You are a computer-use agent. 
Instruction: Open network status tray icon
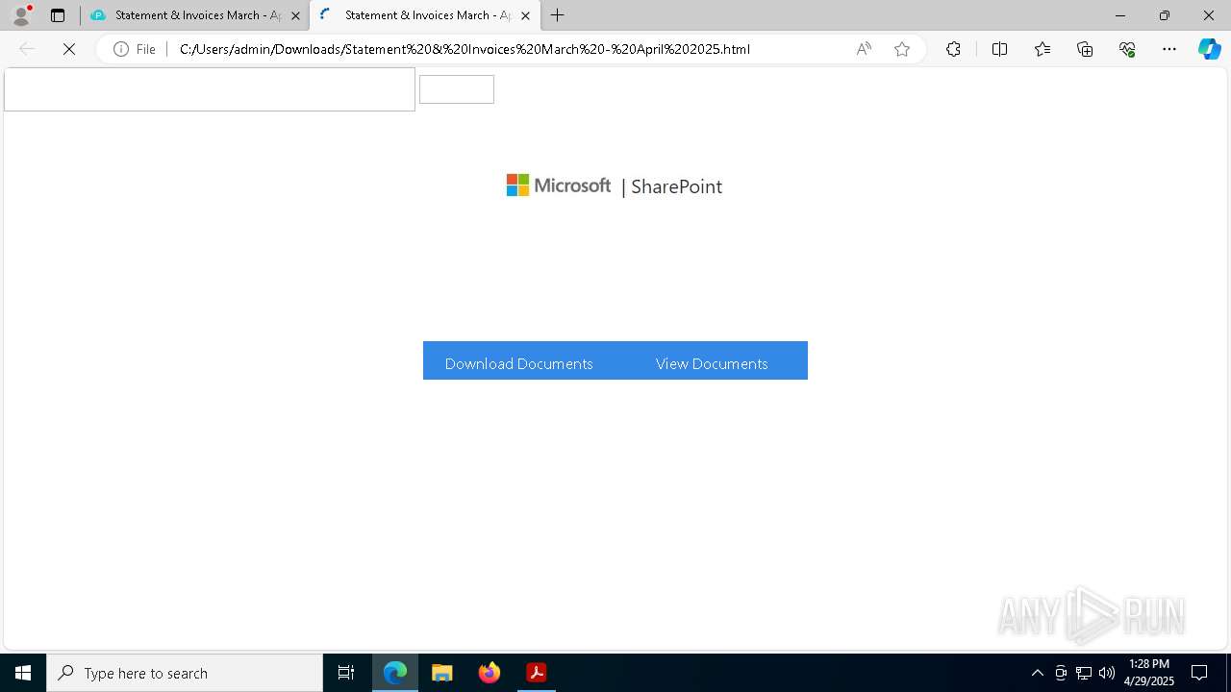click(x=1084, y=673)
